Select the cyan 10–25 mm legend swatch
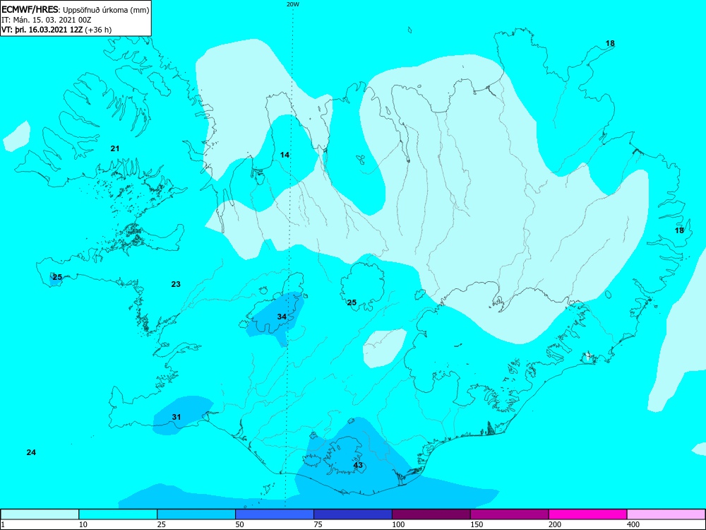 point(118,514)
